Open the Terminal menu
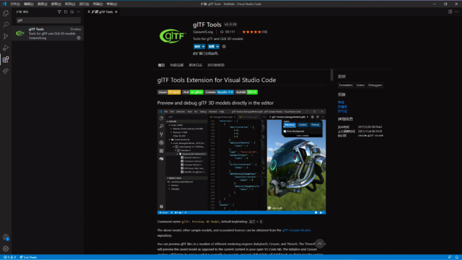The image size is (462, 260). coord(98,4)
